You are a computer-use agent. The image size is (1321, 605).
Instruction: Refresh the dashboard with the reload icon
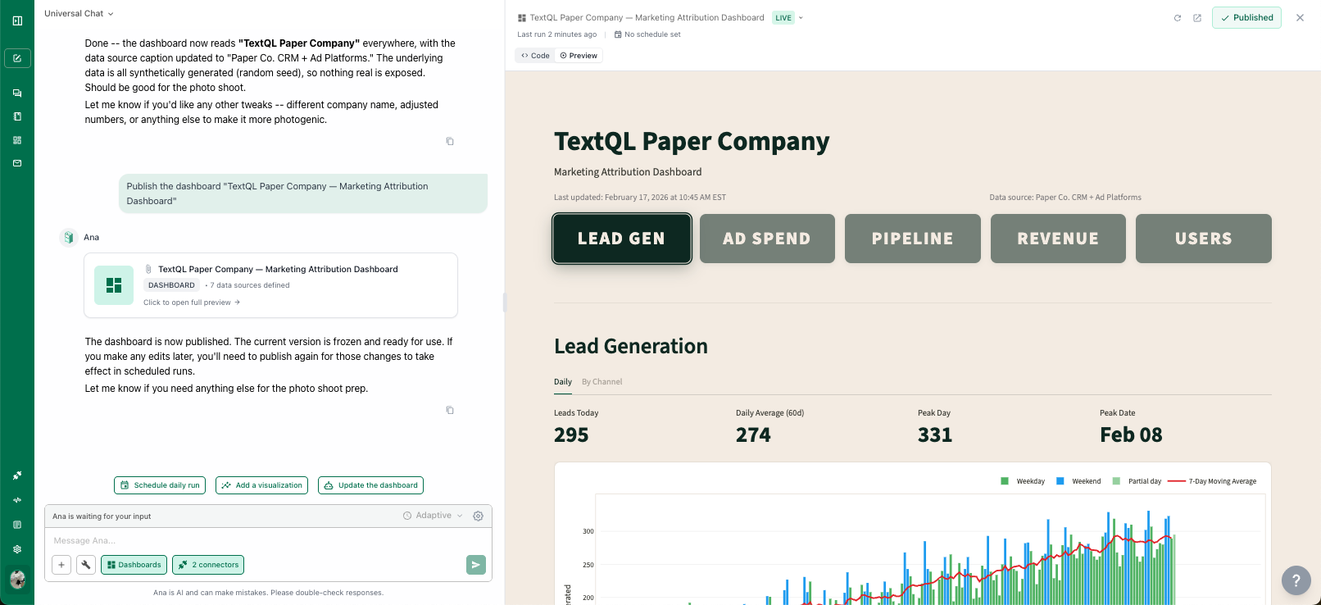[1178, 18]
